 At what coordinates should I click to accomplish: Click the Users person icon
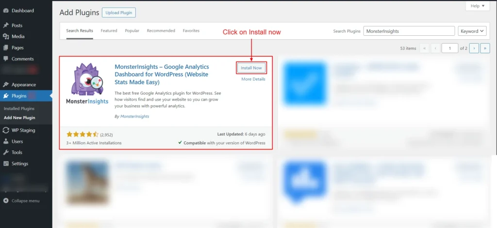[6, 141]
